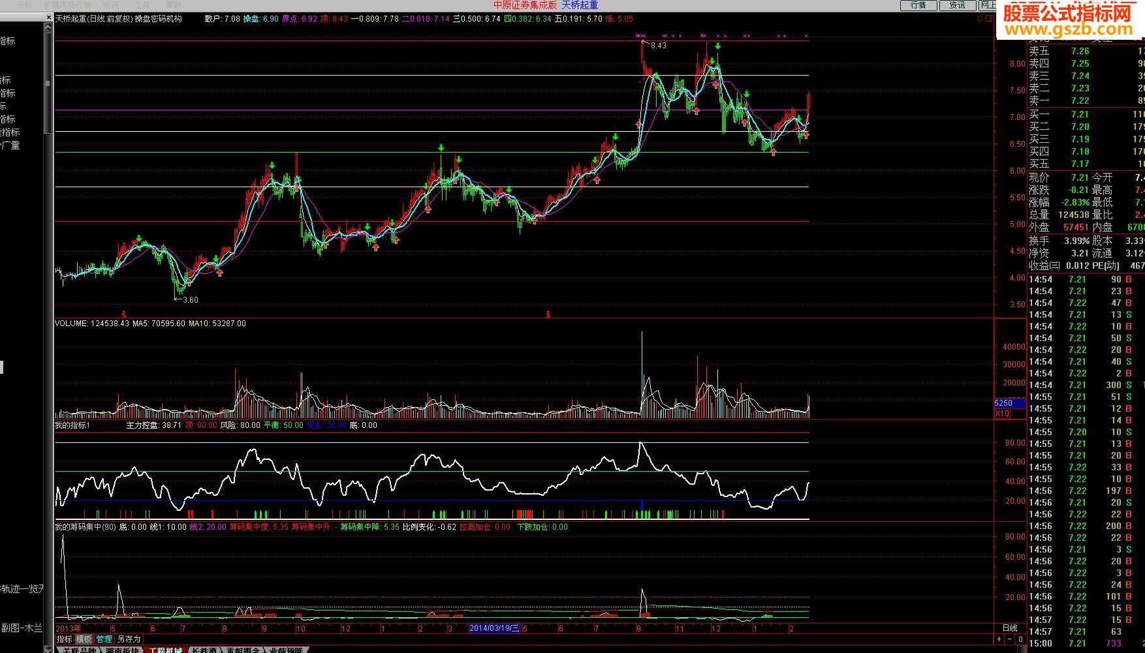Click the 8.43 high price label
Viewport: 1145px width, 653px height.
coord(659,46)
